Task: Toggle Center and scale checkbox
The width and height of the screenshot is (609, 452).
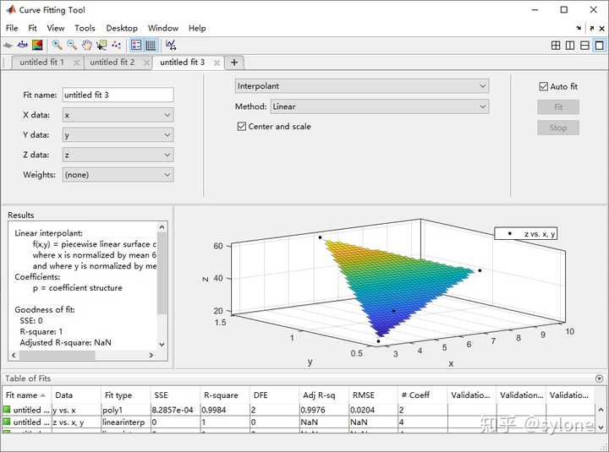Action: point(242,127)
